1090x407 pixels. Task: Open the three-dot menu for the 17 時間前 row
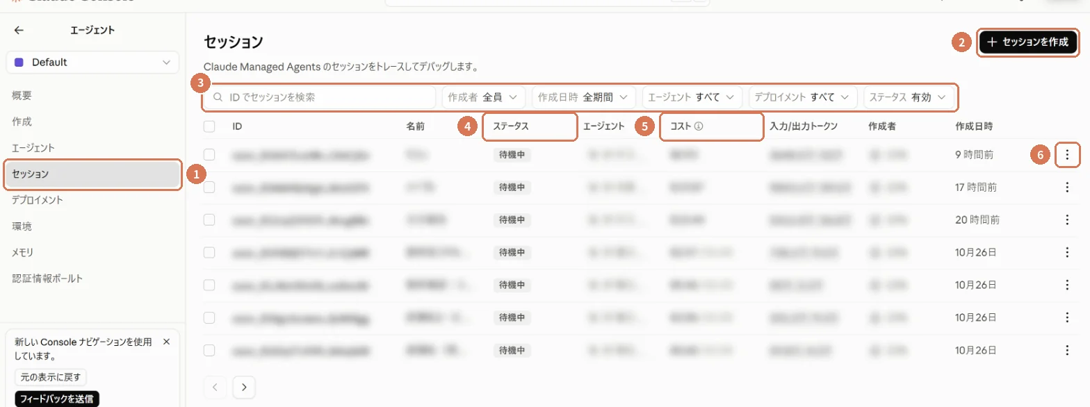[x=1067, y=187]
